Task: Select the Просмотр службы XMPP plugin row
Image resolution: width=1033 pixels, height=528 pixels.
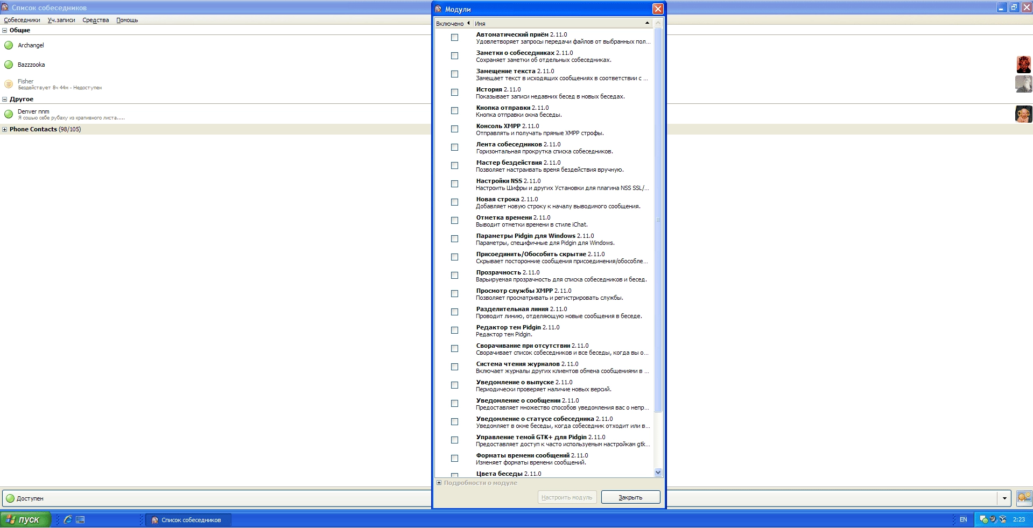Action: [x=544, y=294]
